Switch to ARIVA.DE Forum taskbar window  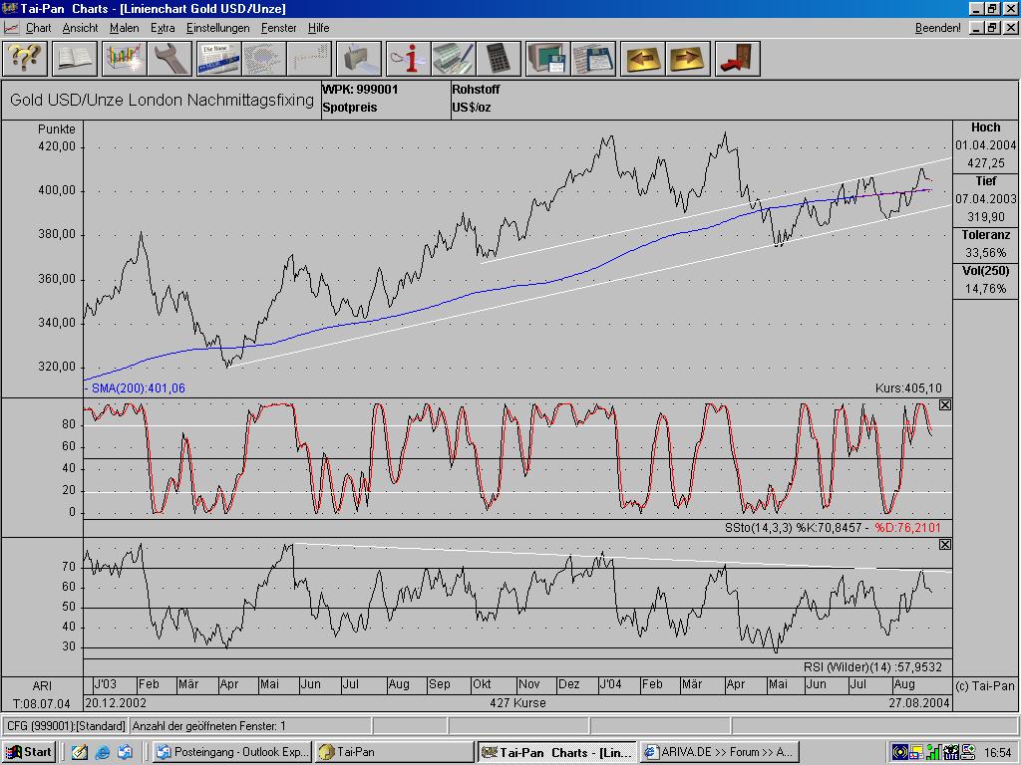tap(719, 752)
